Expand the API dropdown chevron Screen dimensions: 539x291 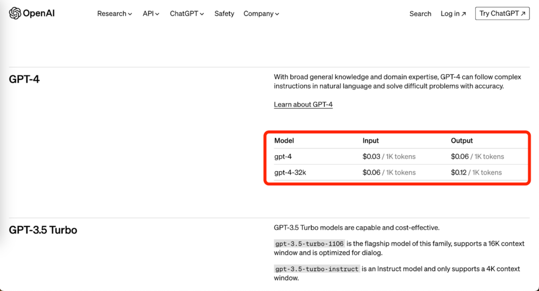(157, 14)
